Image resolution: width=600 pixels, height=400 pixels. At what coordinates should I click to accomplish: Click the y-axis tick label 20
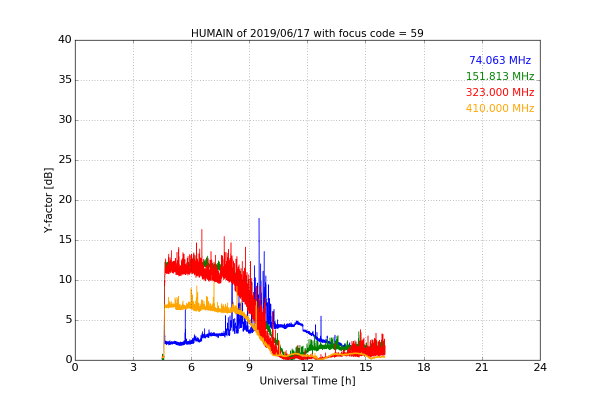click(65, 200)
